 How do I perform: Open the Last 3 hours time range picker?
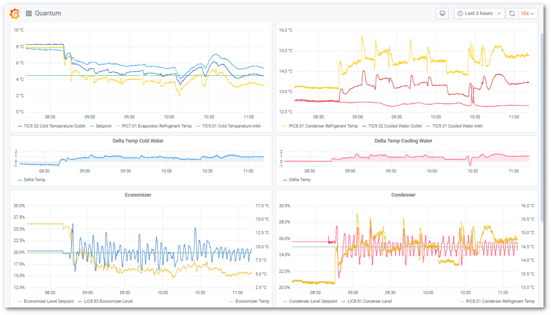[479, 13]
